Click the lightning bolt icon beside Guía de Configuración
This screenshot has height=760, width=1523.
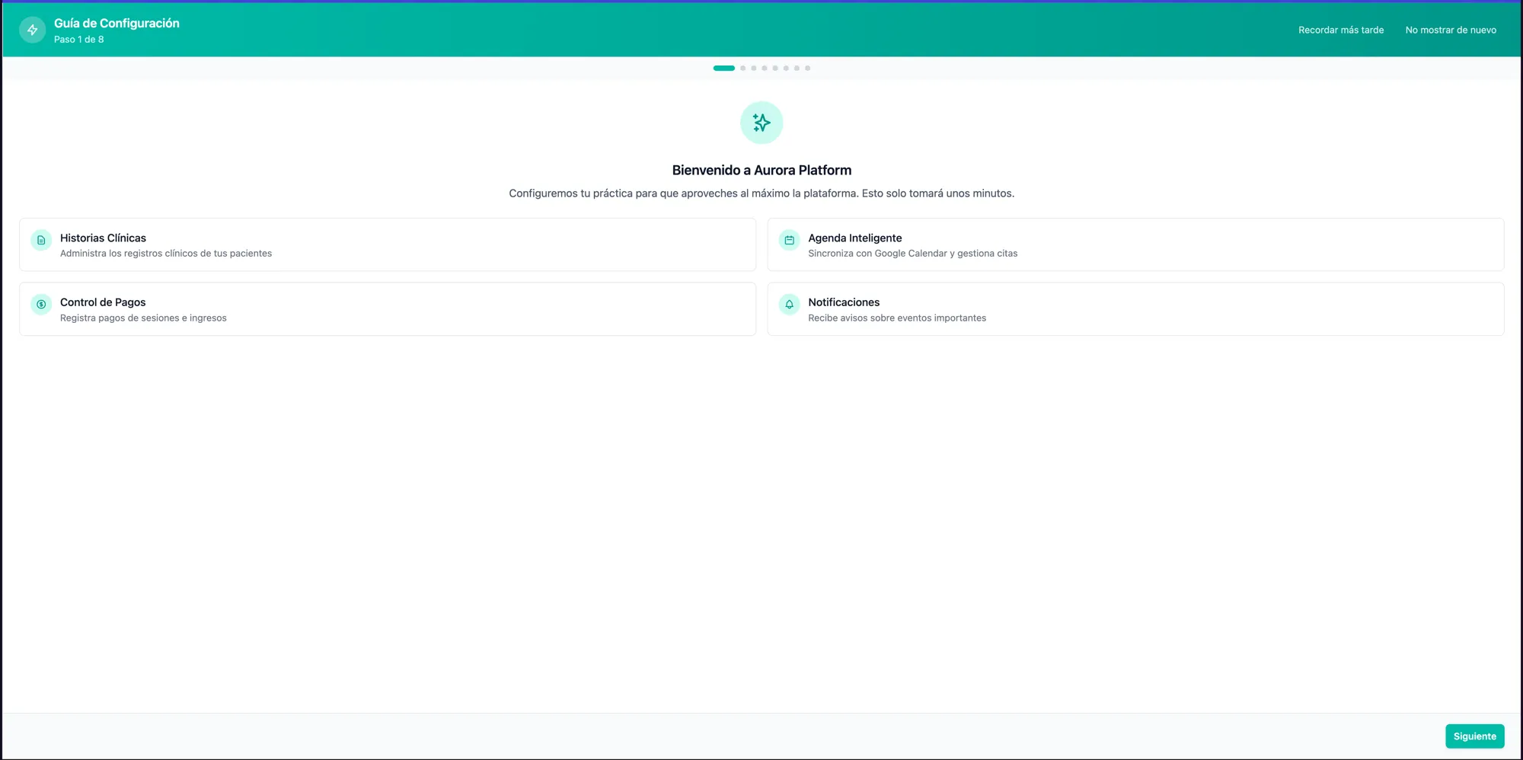[33, 30]
